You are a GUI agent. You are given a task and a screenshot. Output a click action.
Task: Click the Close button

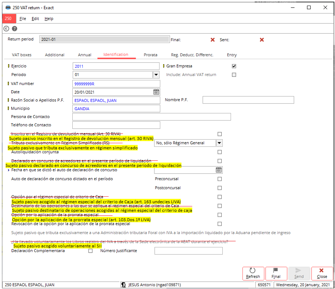point(322,273)
